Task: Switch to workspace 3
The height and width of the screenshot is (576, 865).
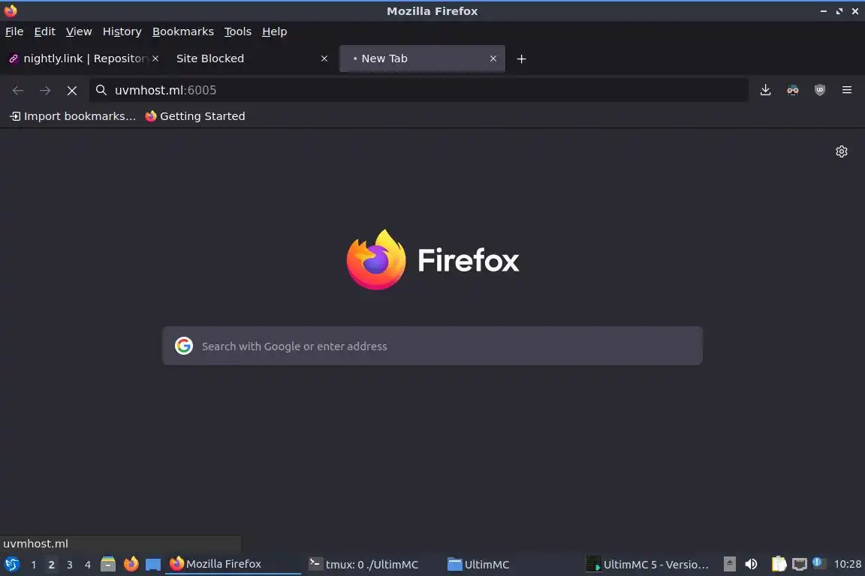Action: [70, 565]
